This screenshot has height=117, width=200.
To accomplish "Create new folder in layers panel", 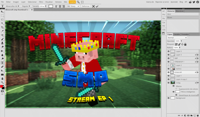I will tap(191, 115).
